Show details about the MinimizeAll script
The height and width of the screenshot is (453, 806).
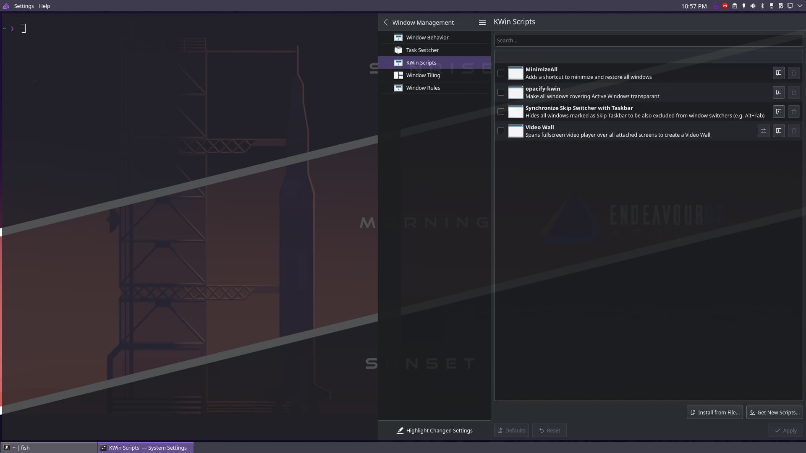pyautogui.click(x=778, y=73)
